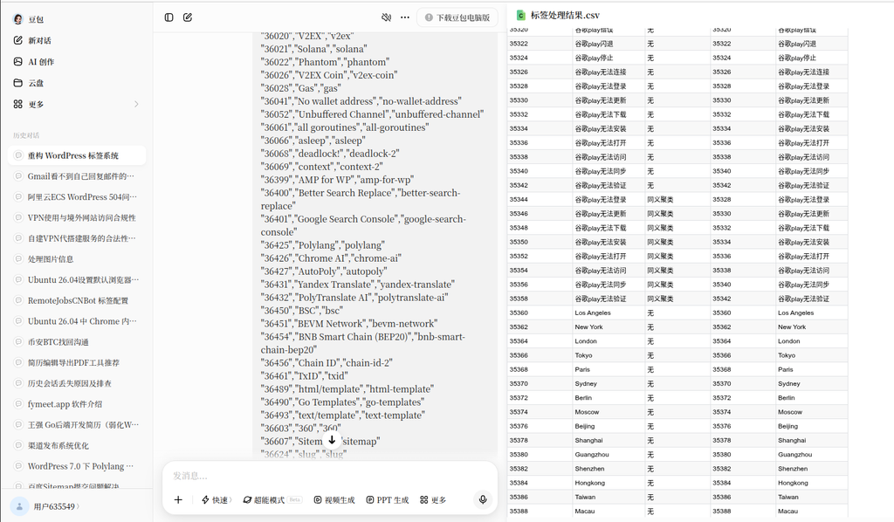Image resolution: width=894 pixels, height=522 pixels.
Task: Toggle 超能模式 Beta
Action: 272,500
